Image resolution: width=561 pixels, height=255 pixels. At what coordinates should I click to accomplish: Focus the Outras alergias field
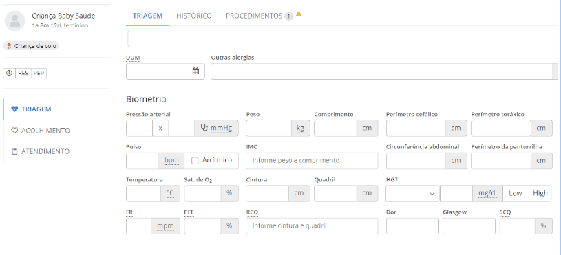click(x=382, y=71)
